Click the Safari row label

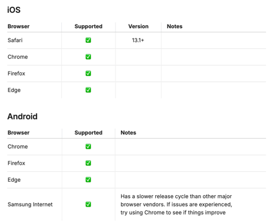[15, 40]
